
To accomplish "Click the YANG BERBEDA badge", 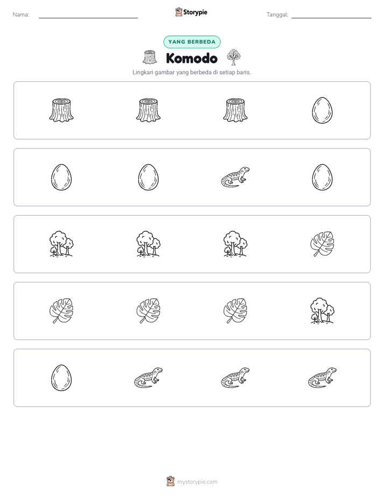I will [191, 42].
